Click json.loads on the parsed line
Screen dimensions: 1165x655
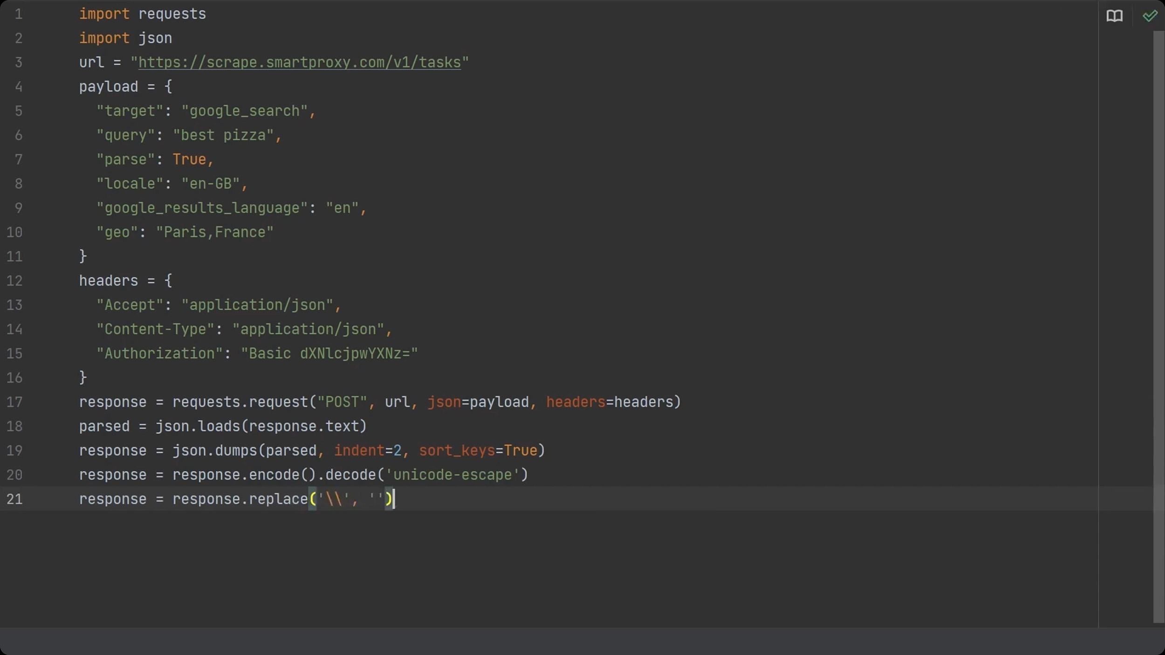(198, 426)
